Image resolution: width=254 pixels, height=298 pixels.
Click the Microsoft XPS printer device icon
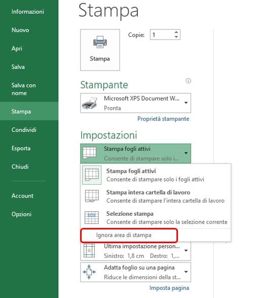89,103
